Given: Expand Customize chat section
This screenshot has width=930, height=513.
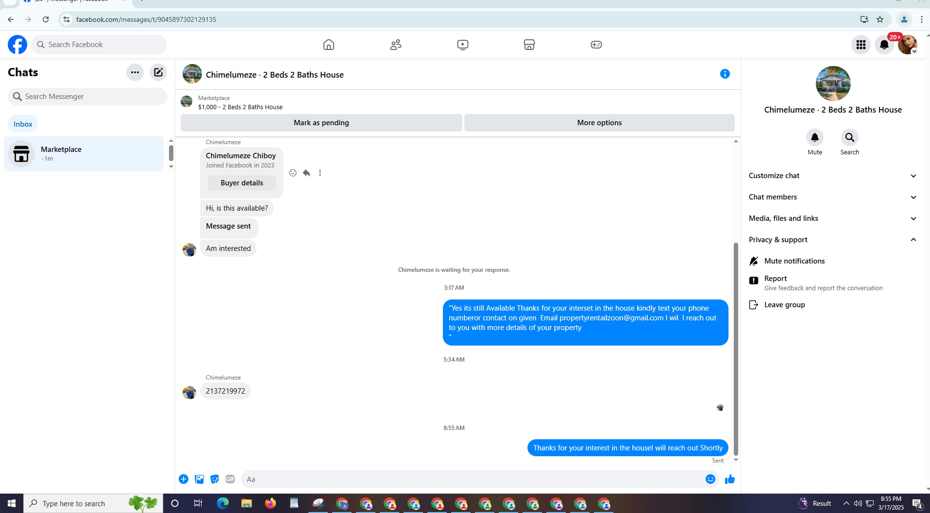Looking at the screenshot, I should [x=833, y=176].
